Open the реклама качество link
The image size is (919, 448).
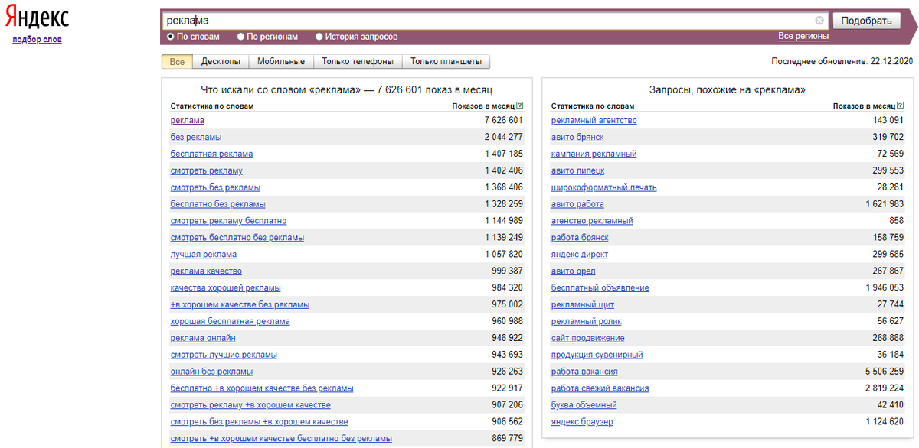[206, 271]
